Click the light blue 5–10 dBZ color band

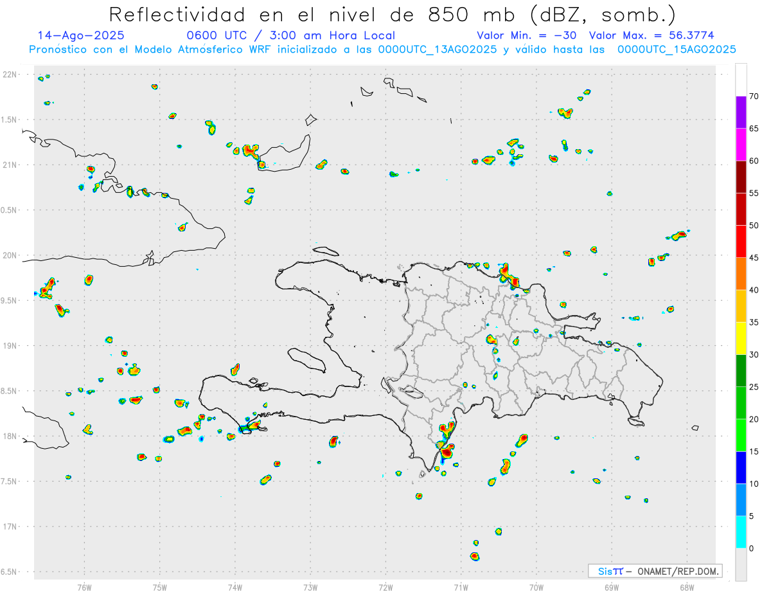[741, 500]
